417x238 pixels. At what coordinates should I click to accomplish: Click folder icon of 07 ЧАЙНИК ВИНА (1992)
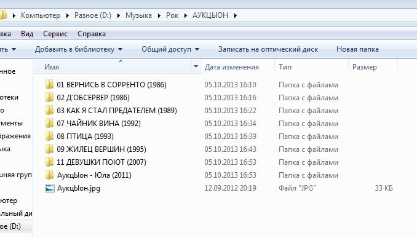coord(49,124)
